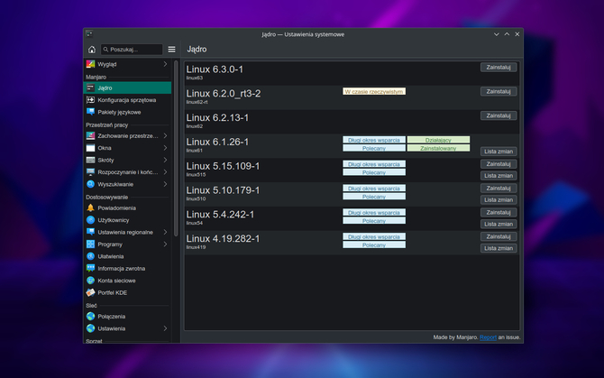Install the Linux 5.10.179-1 kernel
This screenshot has width=604, height=378.
click(499, 189)
